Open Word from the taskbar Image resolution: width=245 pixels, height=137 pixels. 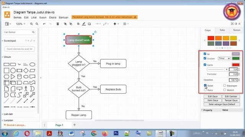pos(71,133)
